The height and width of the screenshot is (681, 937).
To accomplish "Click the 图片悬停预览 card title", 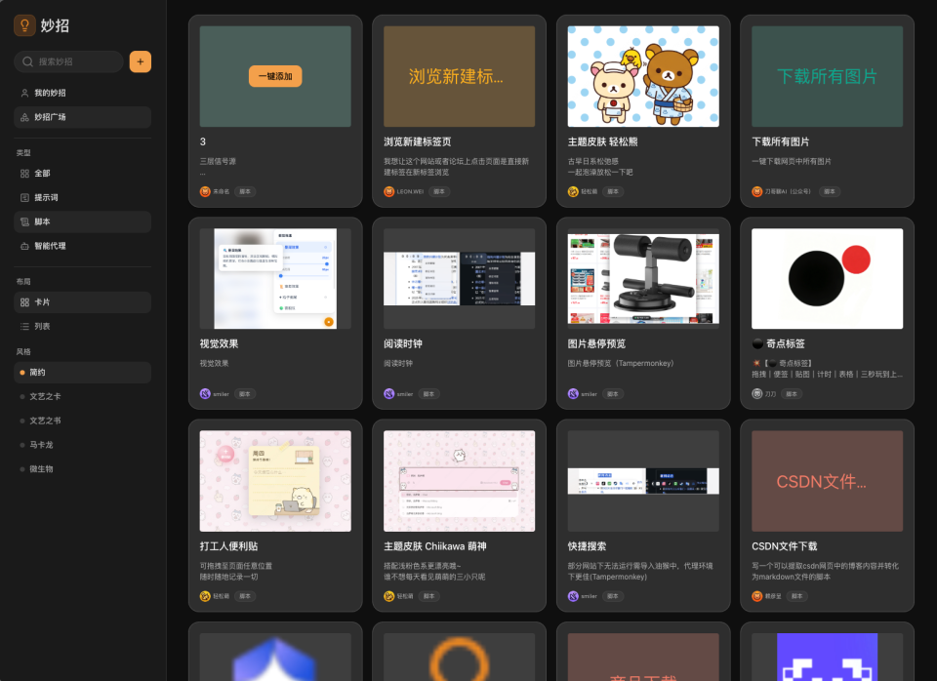I will pos(596,343).
